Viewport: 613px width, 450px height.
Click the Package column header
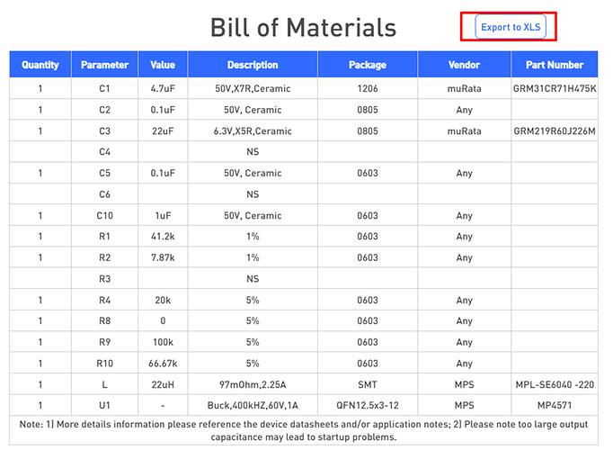point(367,65)
